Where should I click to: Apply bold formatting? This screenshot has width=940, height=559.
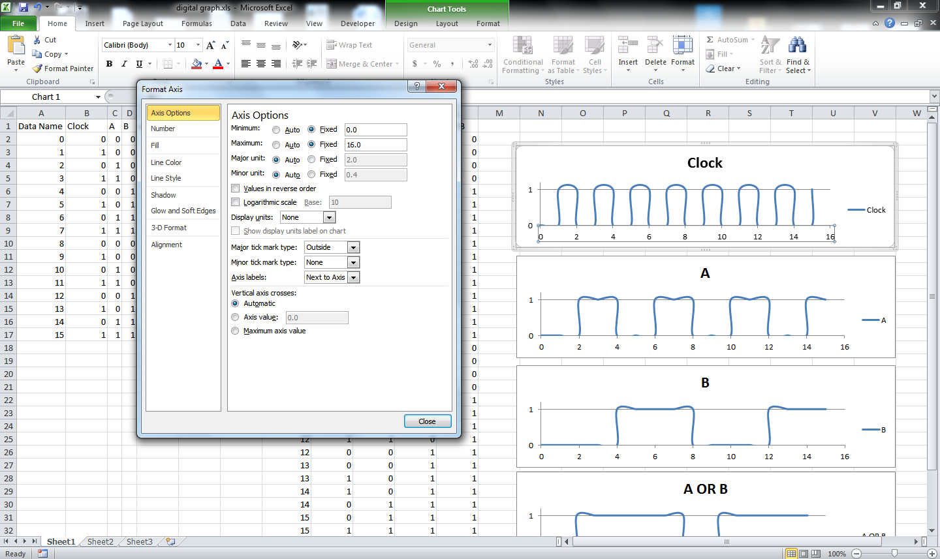coord(109,63)
